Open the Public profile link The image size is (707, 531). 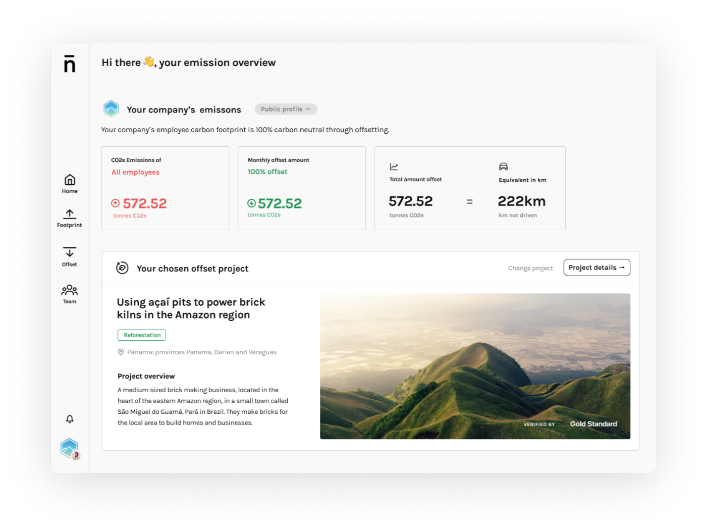[x=286, y=109]
